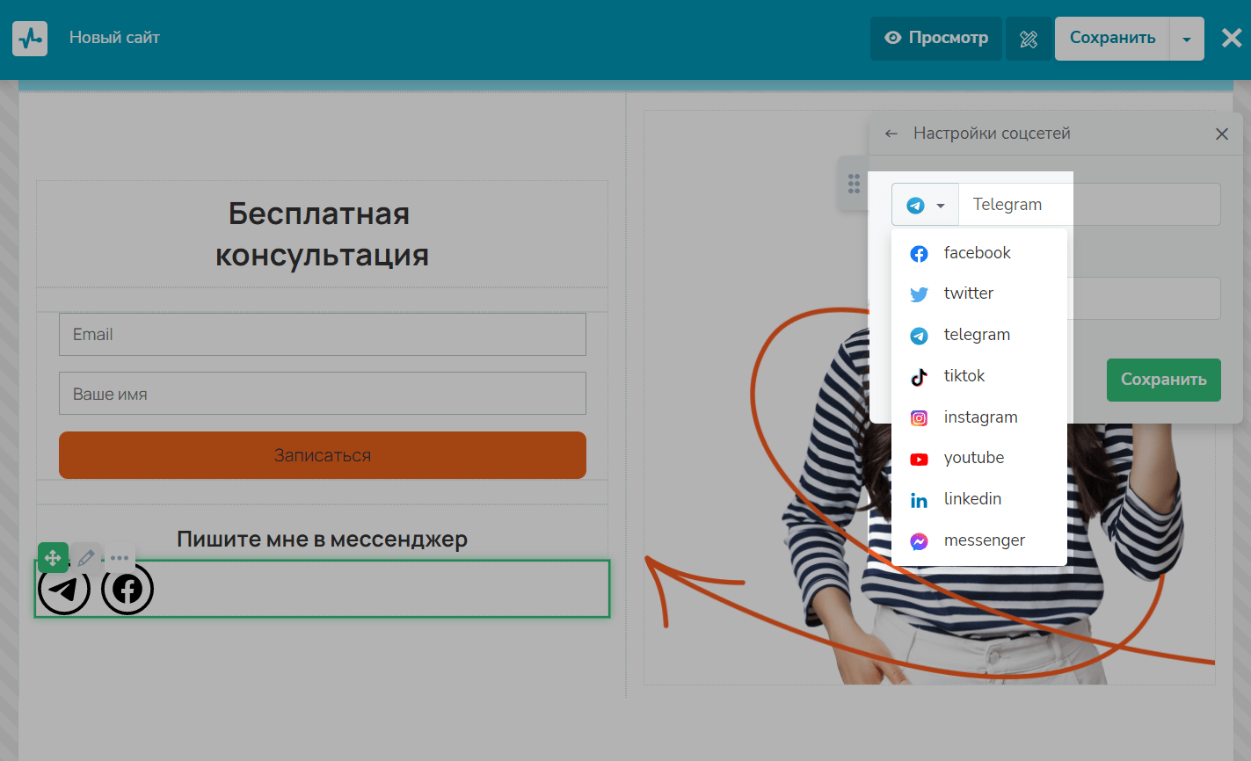The height and width of the screenshot is (761, 1251).
Task: Open the three-dots block options
Action: click(x=120, y=557)
